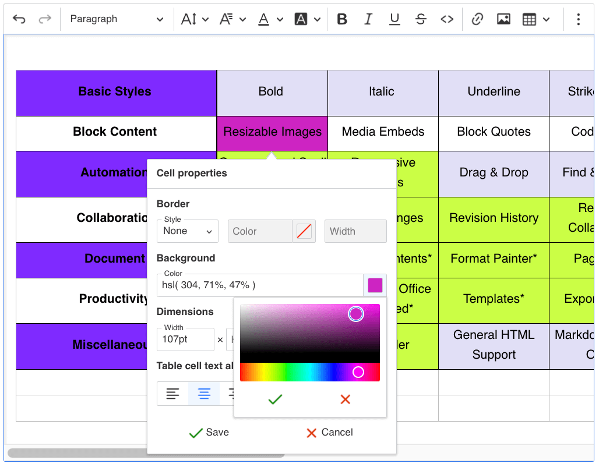
Task: Click the rainbow hue slider bar
Action: click(309, 372)
